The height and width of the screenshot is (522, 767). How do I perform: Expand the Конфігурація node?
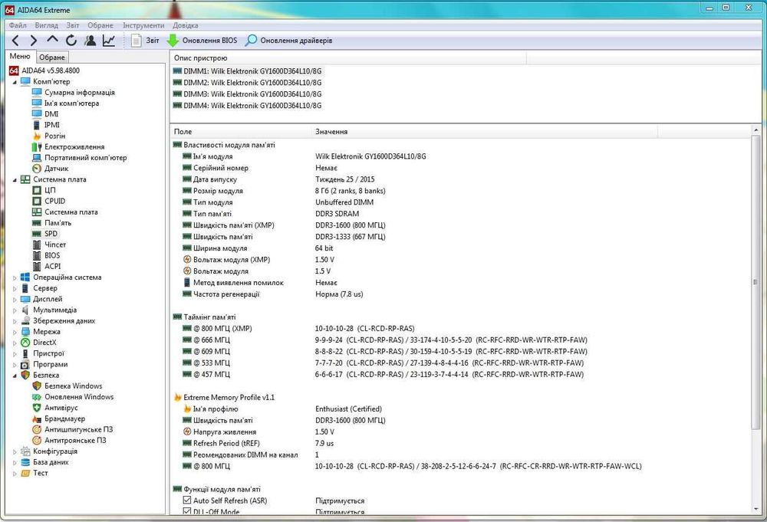14,451
